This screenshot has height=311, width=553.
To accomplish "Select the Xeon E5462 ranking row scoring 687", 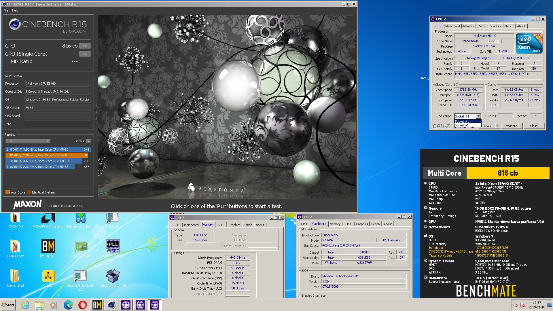I will [x=48, y=167].
